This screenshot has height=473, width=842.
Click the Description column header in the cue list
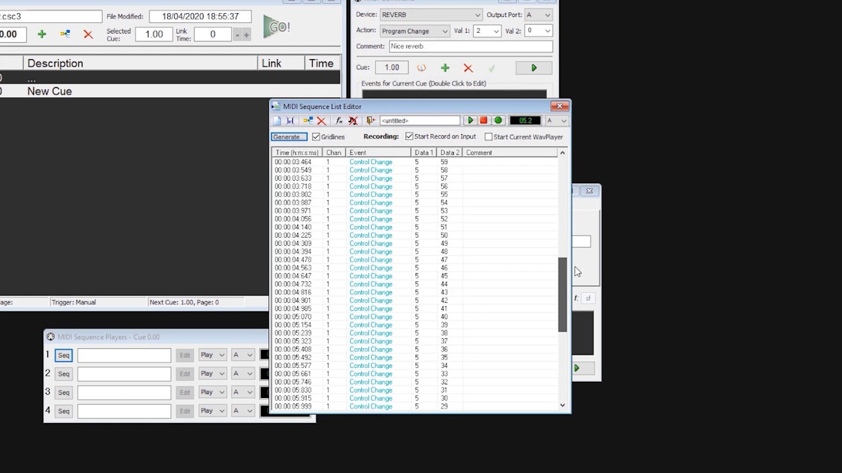pos(141,63)
